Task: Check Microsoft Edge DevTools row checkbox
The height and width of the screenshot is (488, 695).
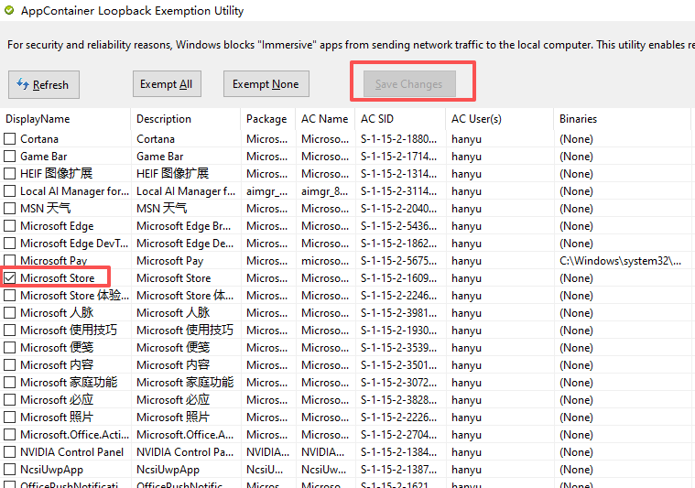Action: [x=9, y=243]
